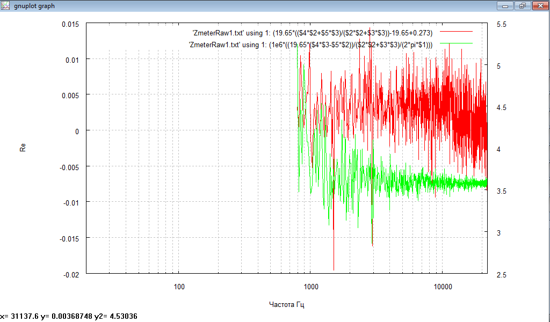This screenshot has width=550, height=322.
Task: Click the gnuplot graph title text
Action: click(x=34, y=6)
